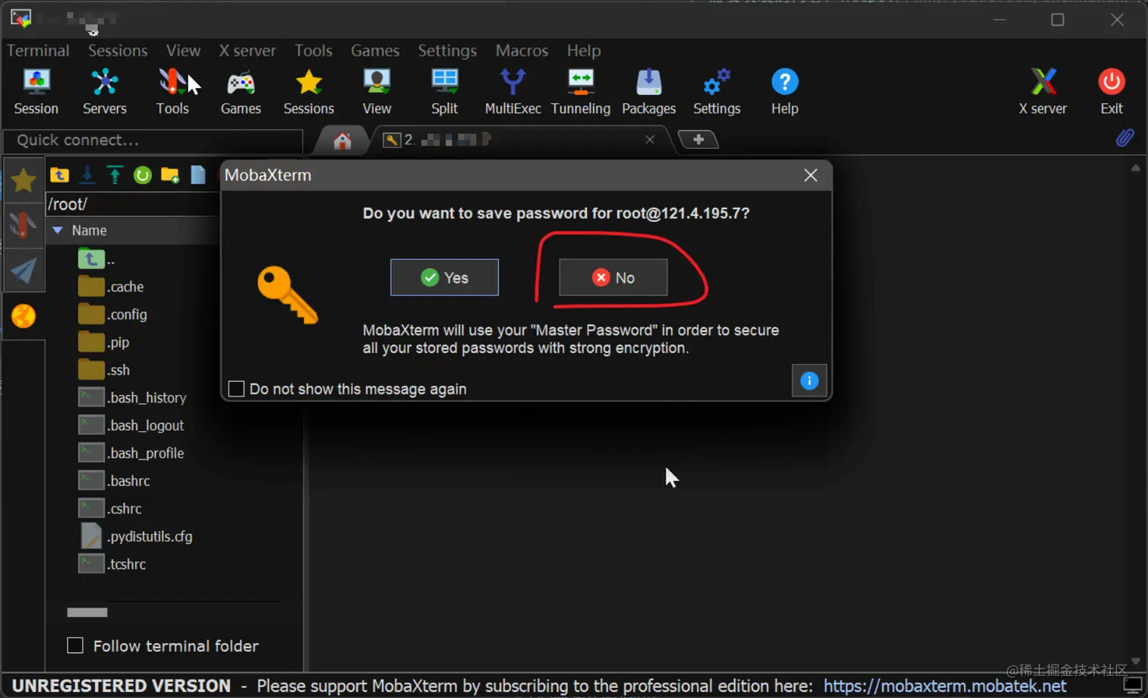Go to the home tab icon
The image size is (1148, 698).
(342, 141)
